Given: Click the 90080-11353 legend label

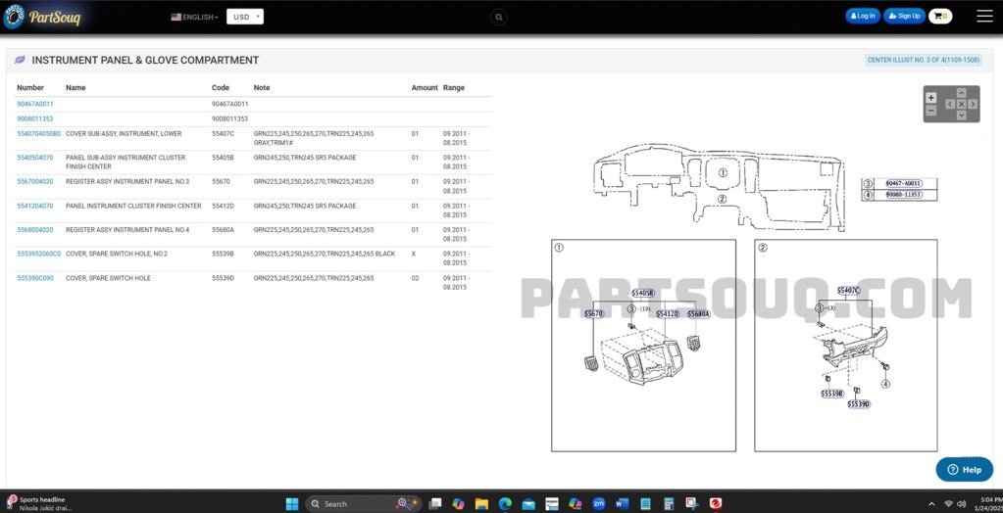Looking at the screenshot, I should point(904,194).
